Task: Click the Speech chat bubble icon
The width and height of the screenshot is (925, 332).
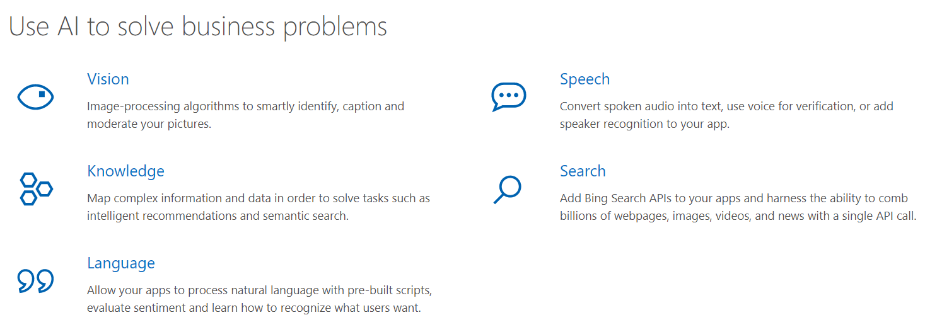Action: point(508,97)
